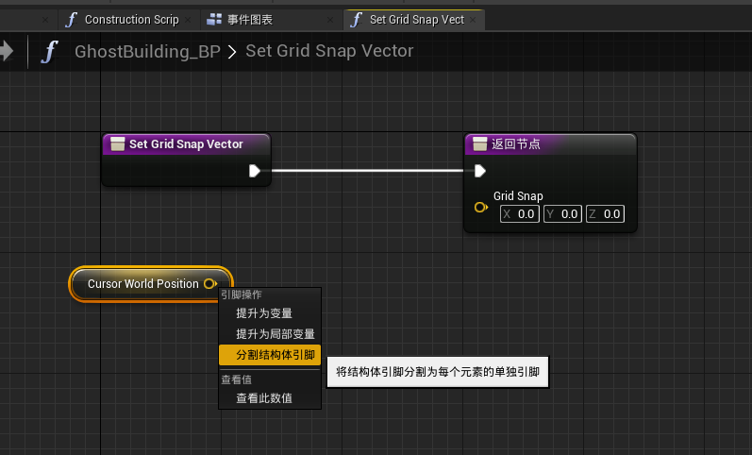Edit the Grid Snap Z value field
Viewport: 752px width, 455px height.
click(605, 214)
